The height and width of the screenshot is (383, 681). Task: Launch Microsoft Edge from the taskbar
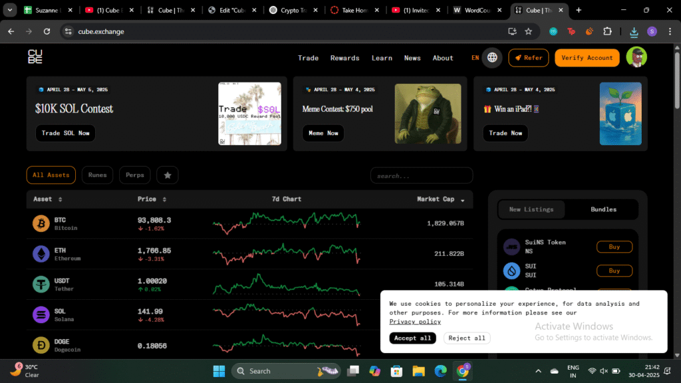(x=440, y=371)
